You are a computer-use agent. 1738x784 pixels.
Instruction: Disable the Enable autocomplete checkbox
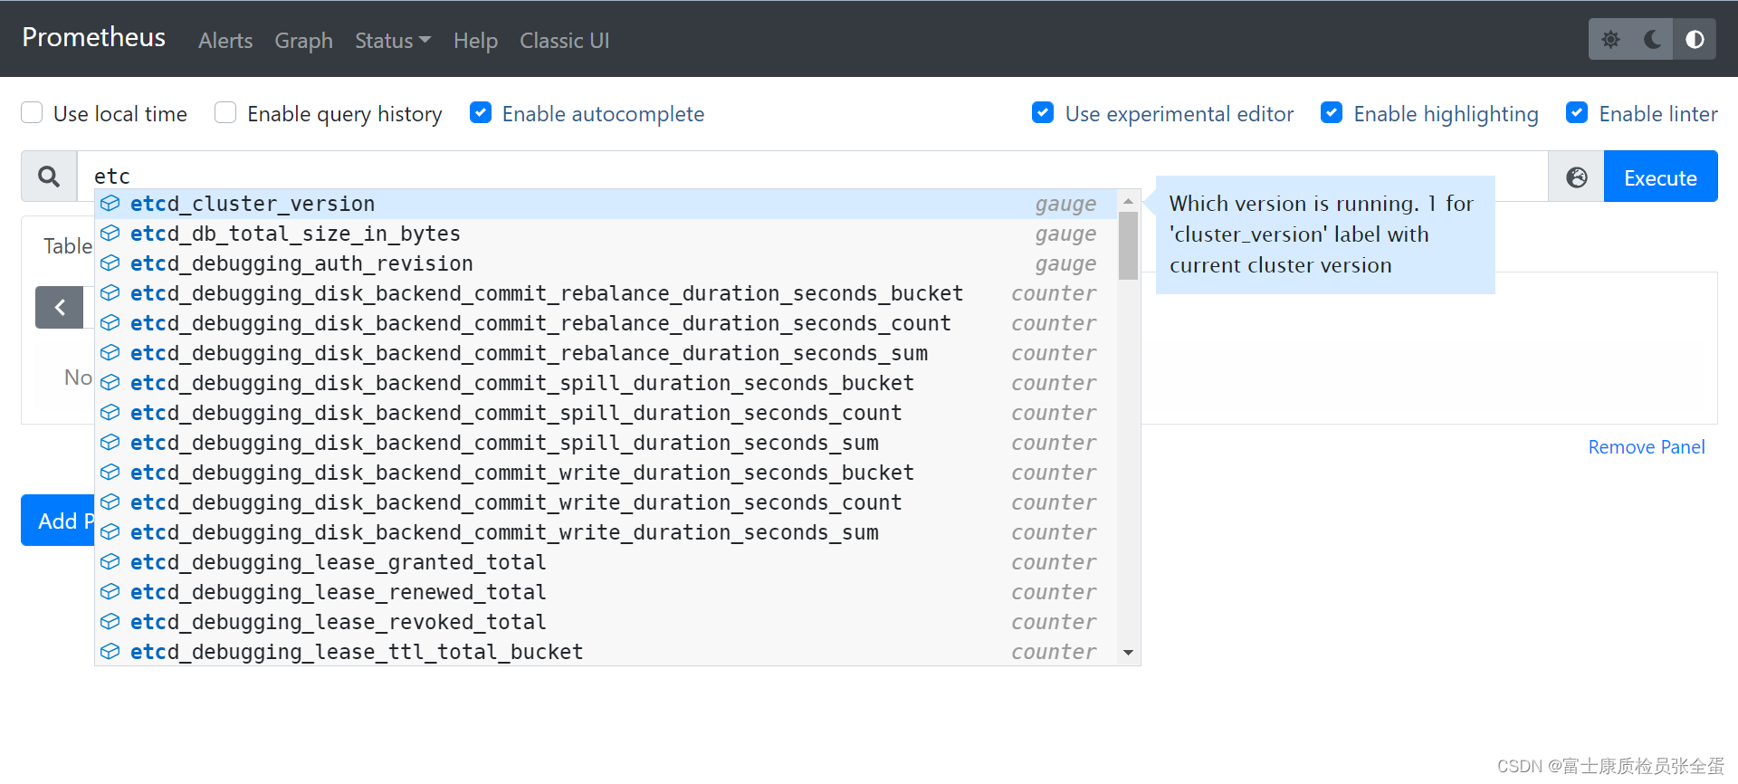point(481,112)
